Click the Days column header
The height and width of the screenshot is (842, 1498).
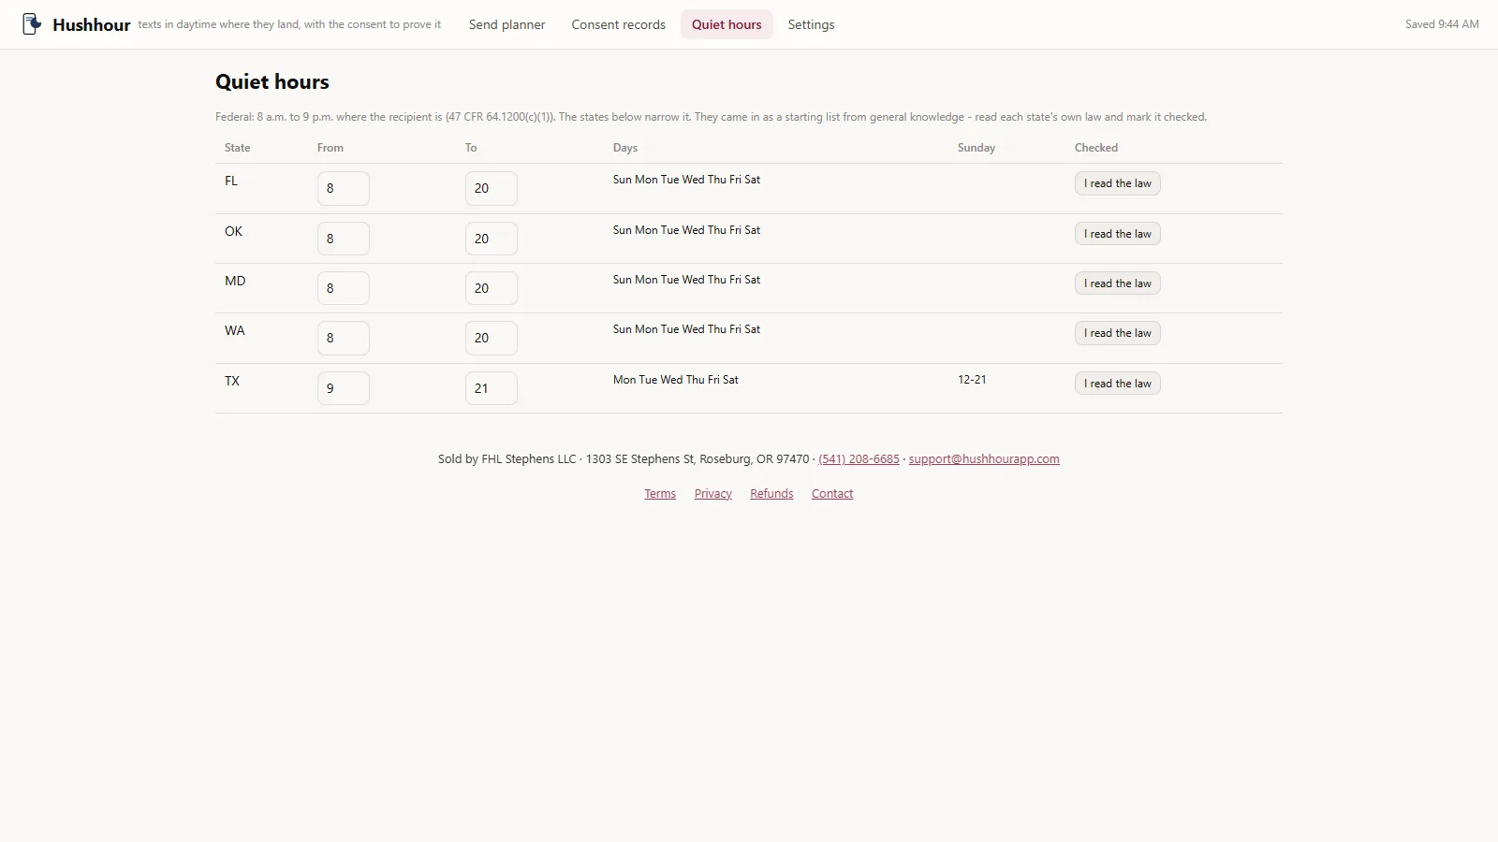pos(625,148)
